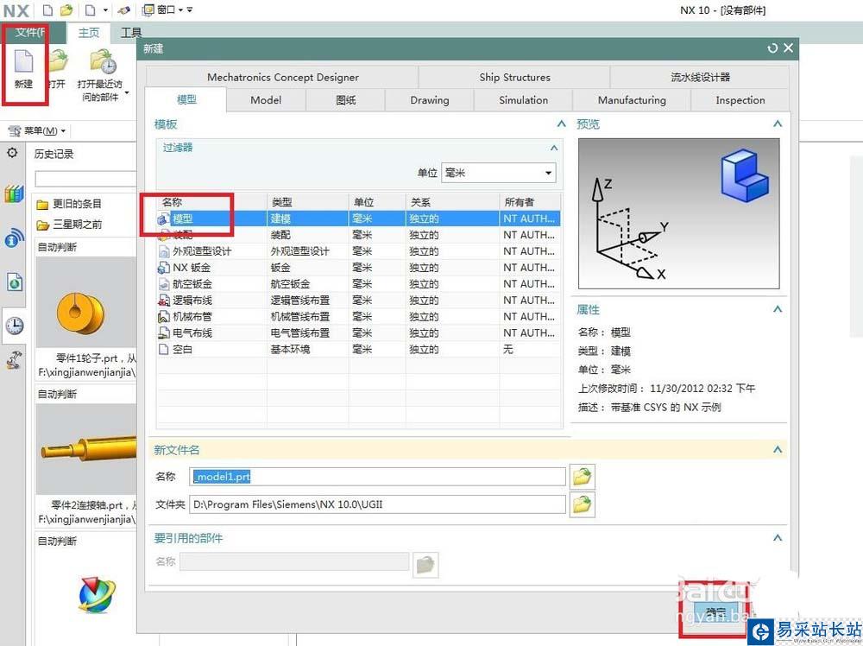Switch to the Manufacturing tab
The height and width of the screenshot is (646, 863).
632,100
